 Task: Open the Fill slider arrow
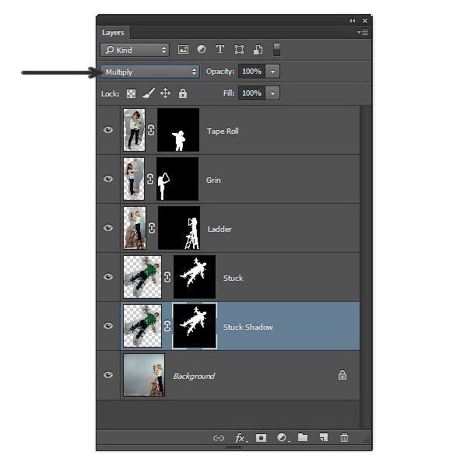272,93
